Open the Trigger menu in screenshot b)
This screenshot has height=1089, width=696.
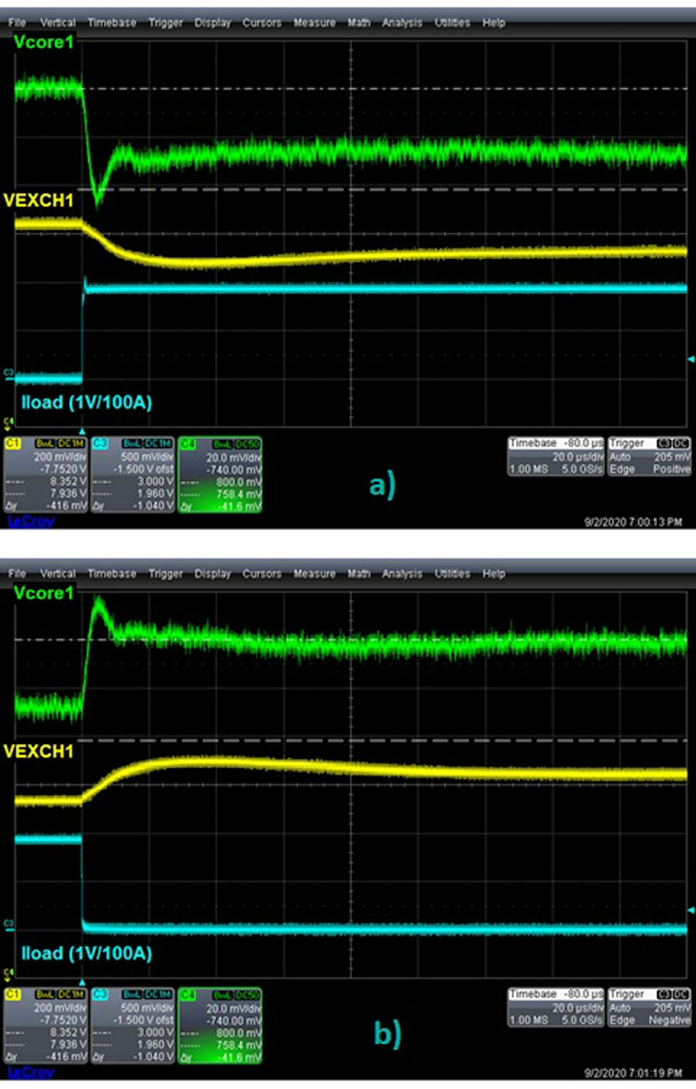(165, 573)
